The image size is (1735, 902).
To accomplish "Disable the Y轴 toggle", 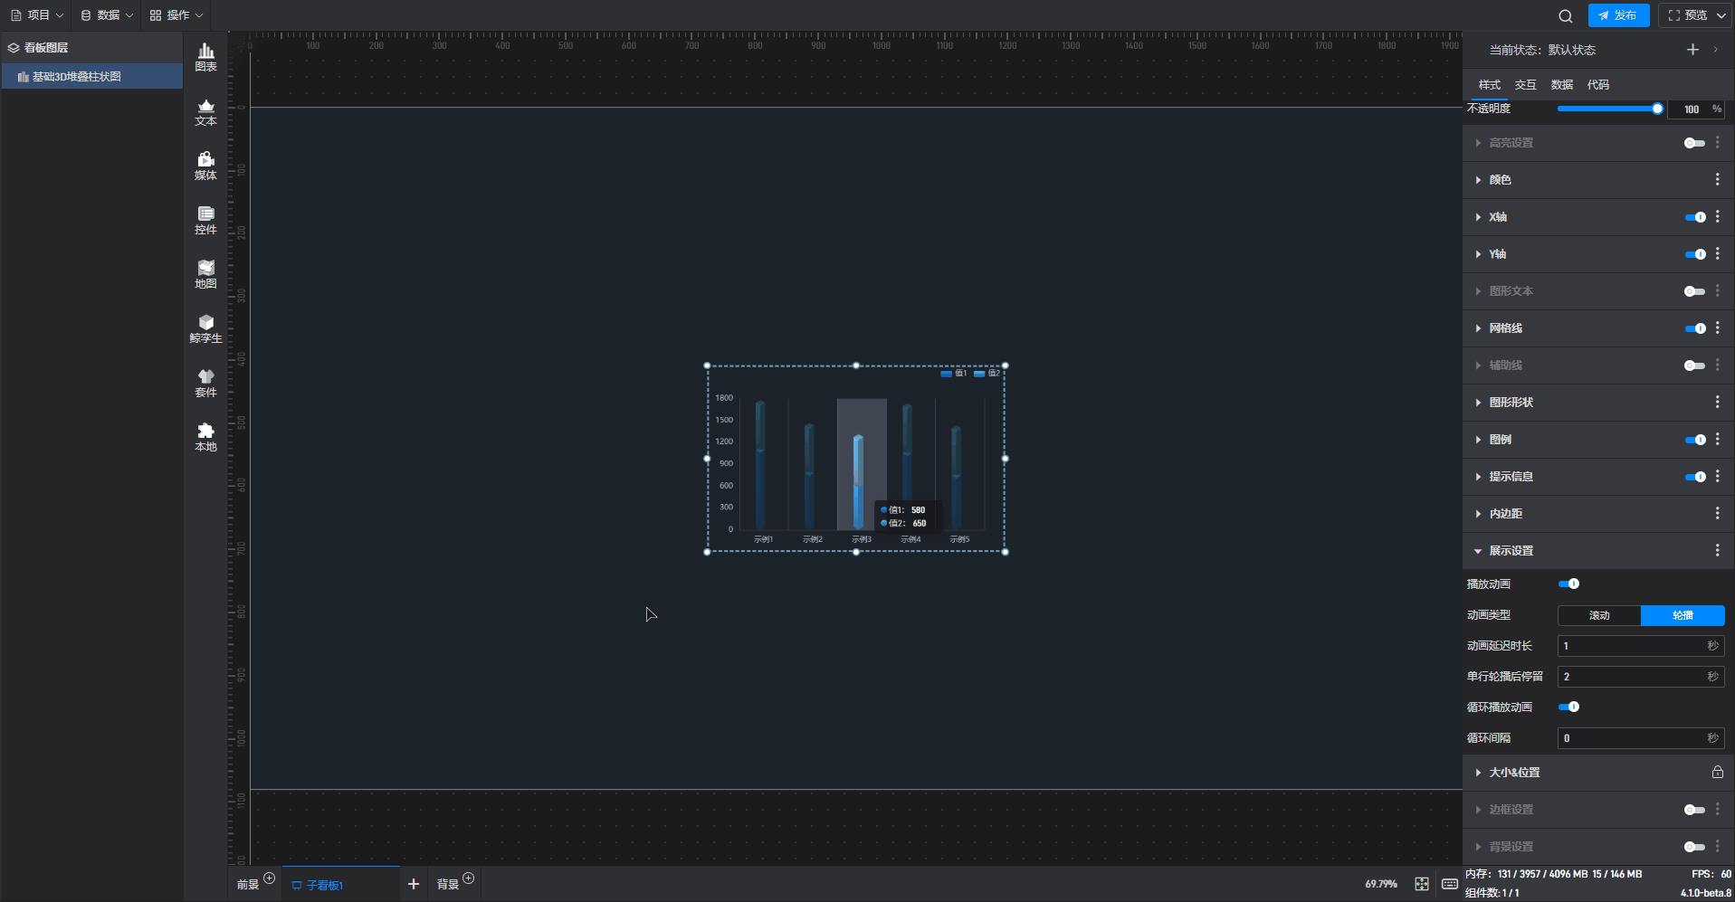I will click(1694, 254).
